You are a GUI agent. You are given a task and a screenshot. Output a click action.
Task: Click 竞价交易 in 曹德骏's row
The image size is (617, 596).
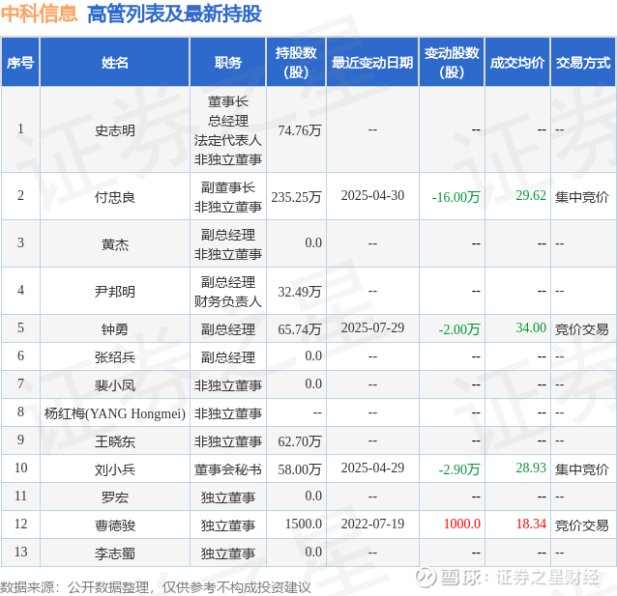[x=581, y=525]
